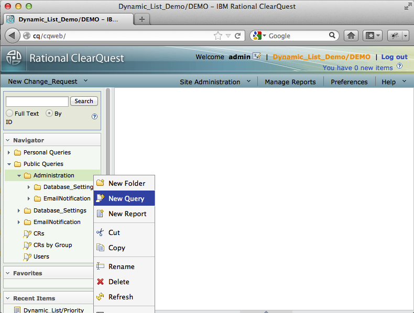Screen dimensions: 414x313
Task: Click the Log out link
Action: coord(394,57)
